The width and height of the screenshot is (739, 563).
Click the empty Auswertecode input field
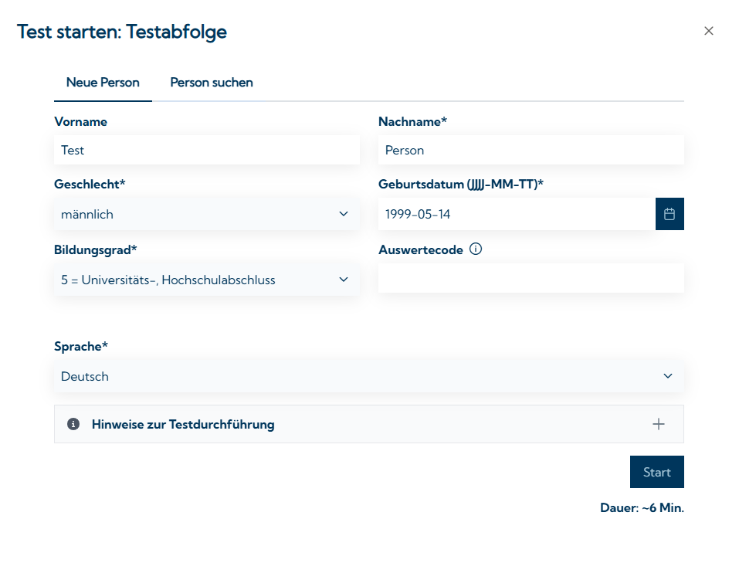(x=531, y=278)
